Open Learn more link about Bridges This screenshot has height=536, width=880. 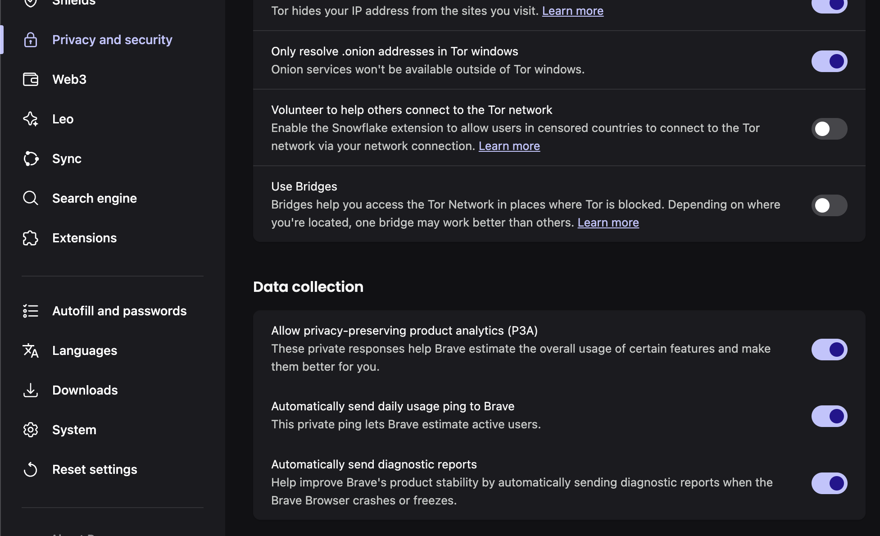(608, 223)
